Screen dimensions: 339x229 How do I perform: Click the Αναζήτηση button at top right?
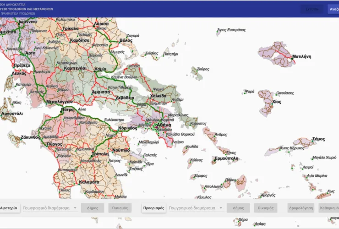click(334, 9)
